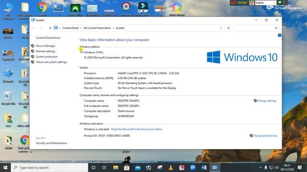Image resolution: width=307 pixels, height=172 pixels.
Task: Select the Recycle Bin desktop icon
Action: click(x=8, y=98)
